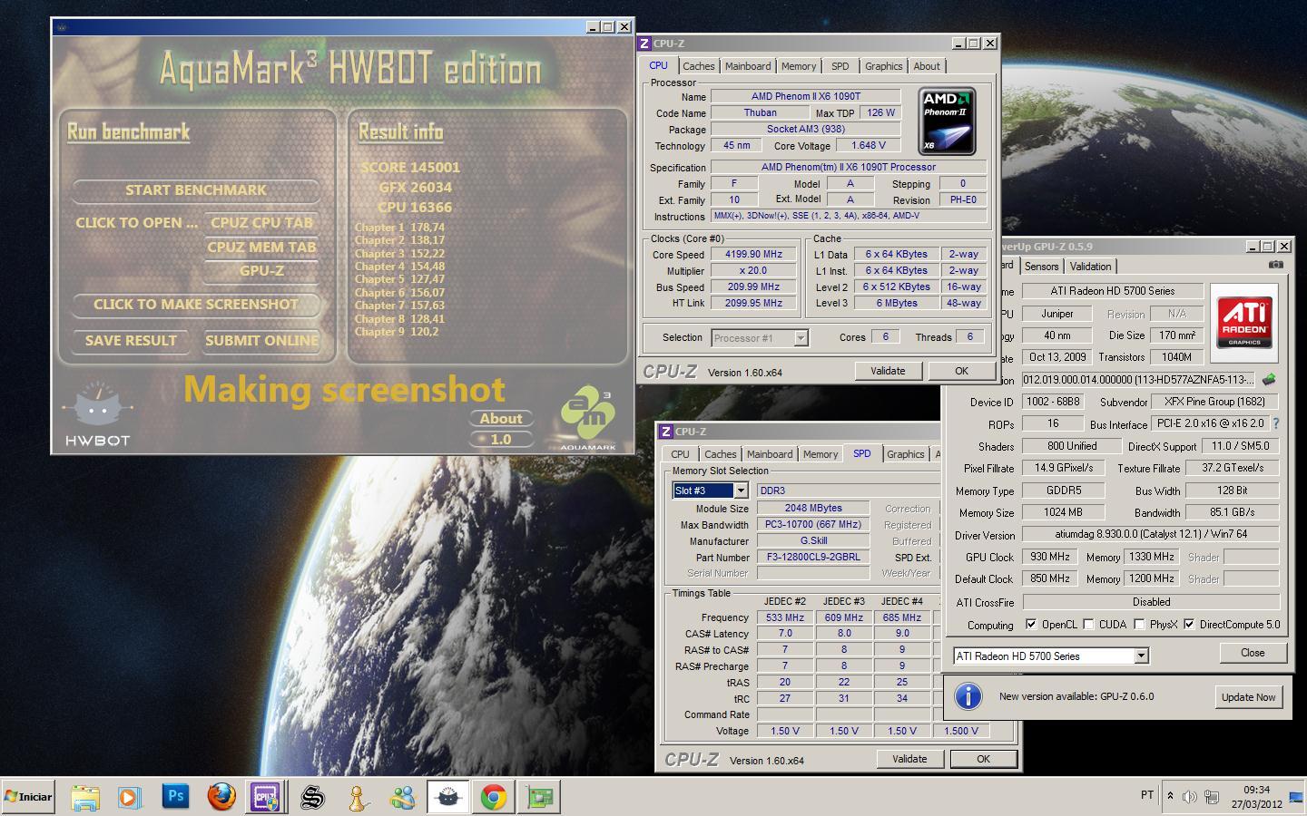Open Firefox from taskbar
Screen dimensions: 1307x816
221,797
